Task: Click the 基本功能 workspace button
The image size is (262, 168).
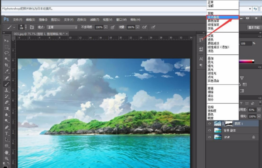Action: (254, 27)
